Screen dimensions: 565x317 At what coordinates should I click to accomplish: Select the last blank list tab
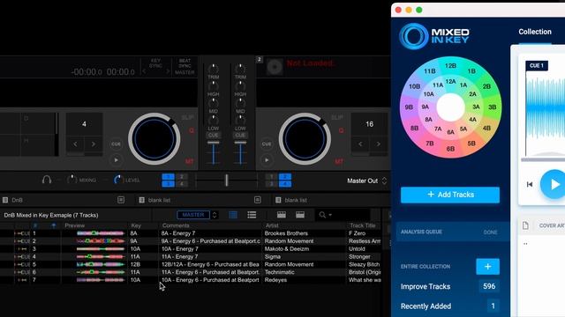[x=296, y=200]
